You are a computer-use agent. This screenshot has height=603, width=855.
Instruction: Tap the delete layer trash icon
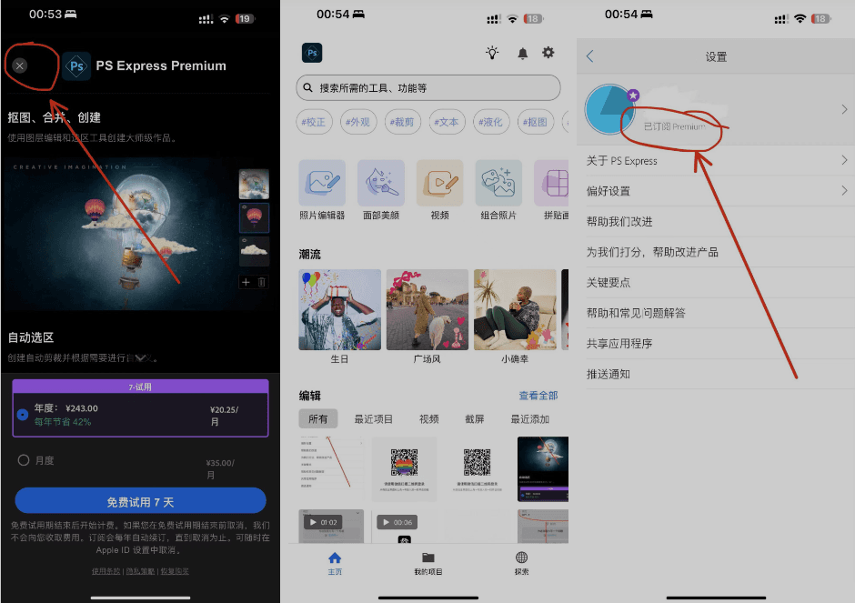click(261, 282)
